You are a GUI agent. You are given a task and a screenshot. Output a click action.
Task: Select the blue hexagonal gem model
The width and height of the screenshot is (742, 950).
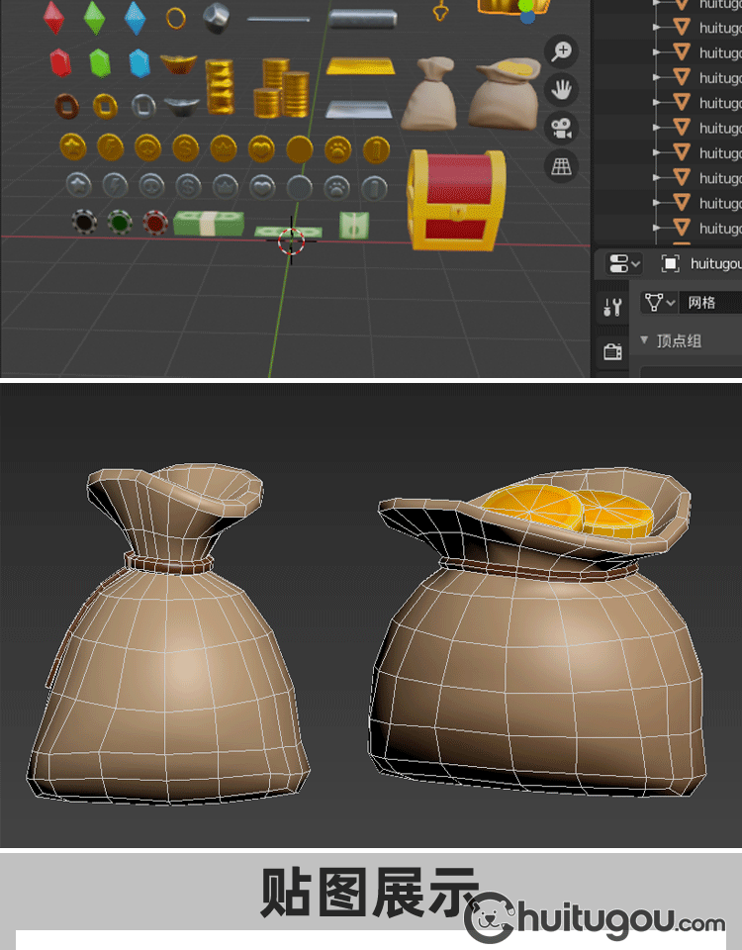point(139,63)
